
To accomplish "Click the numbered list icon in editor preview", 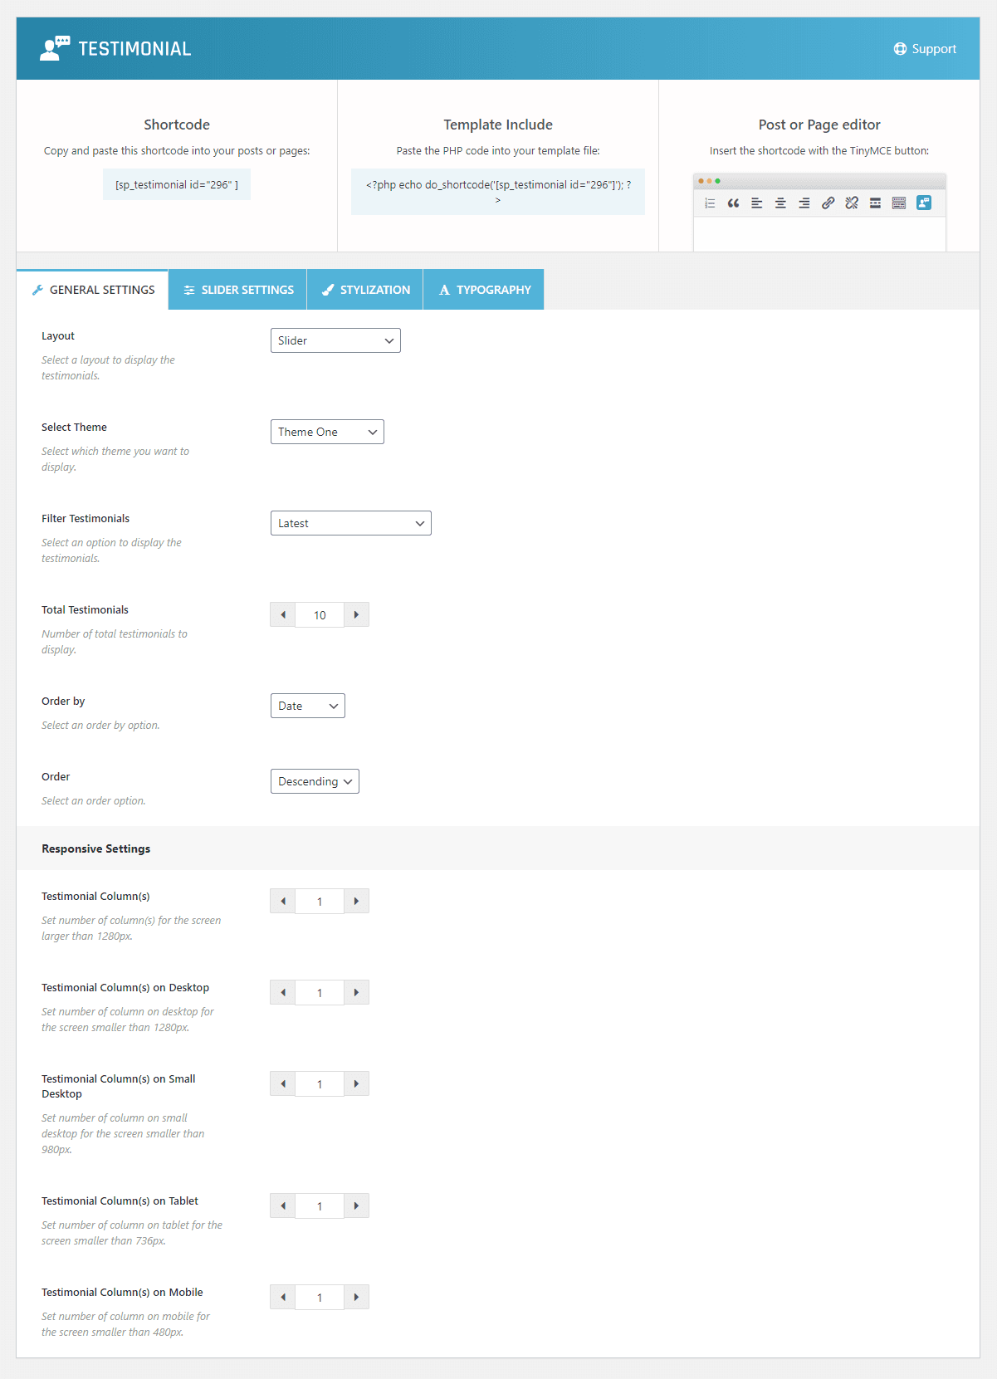I will click(x=710, y=203).
